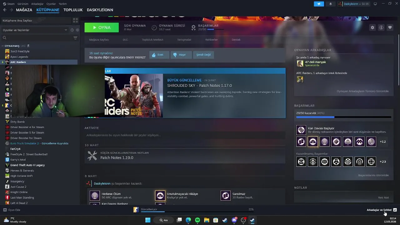Open the Oyunlar menu
Screen dimensions: 400x225
pos(51,4)
